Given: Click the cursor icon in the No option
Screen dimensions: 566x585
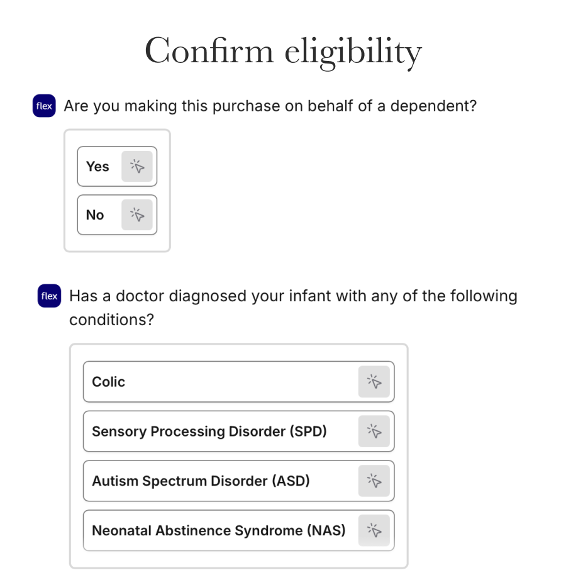Looking at the screenshot, I should [137, 215].
